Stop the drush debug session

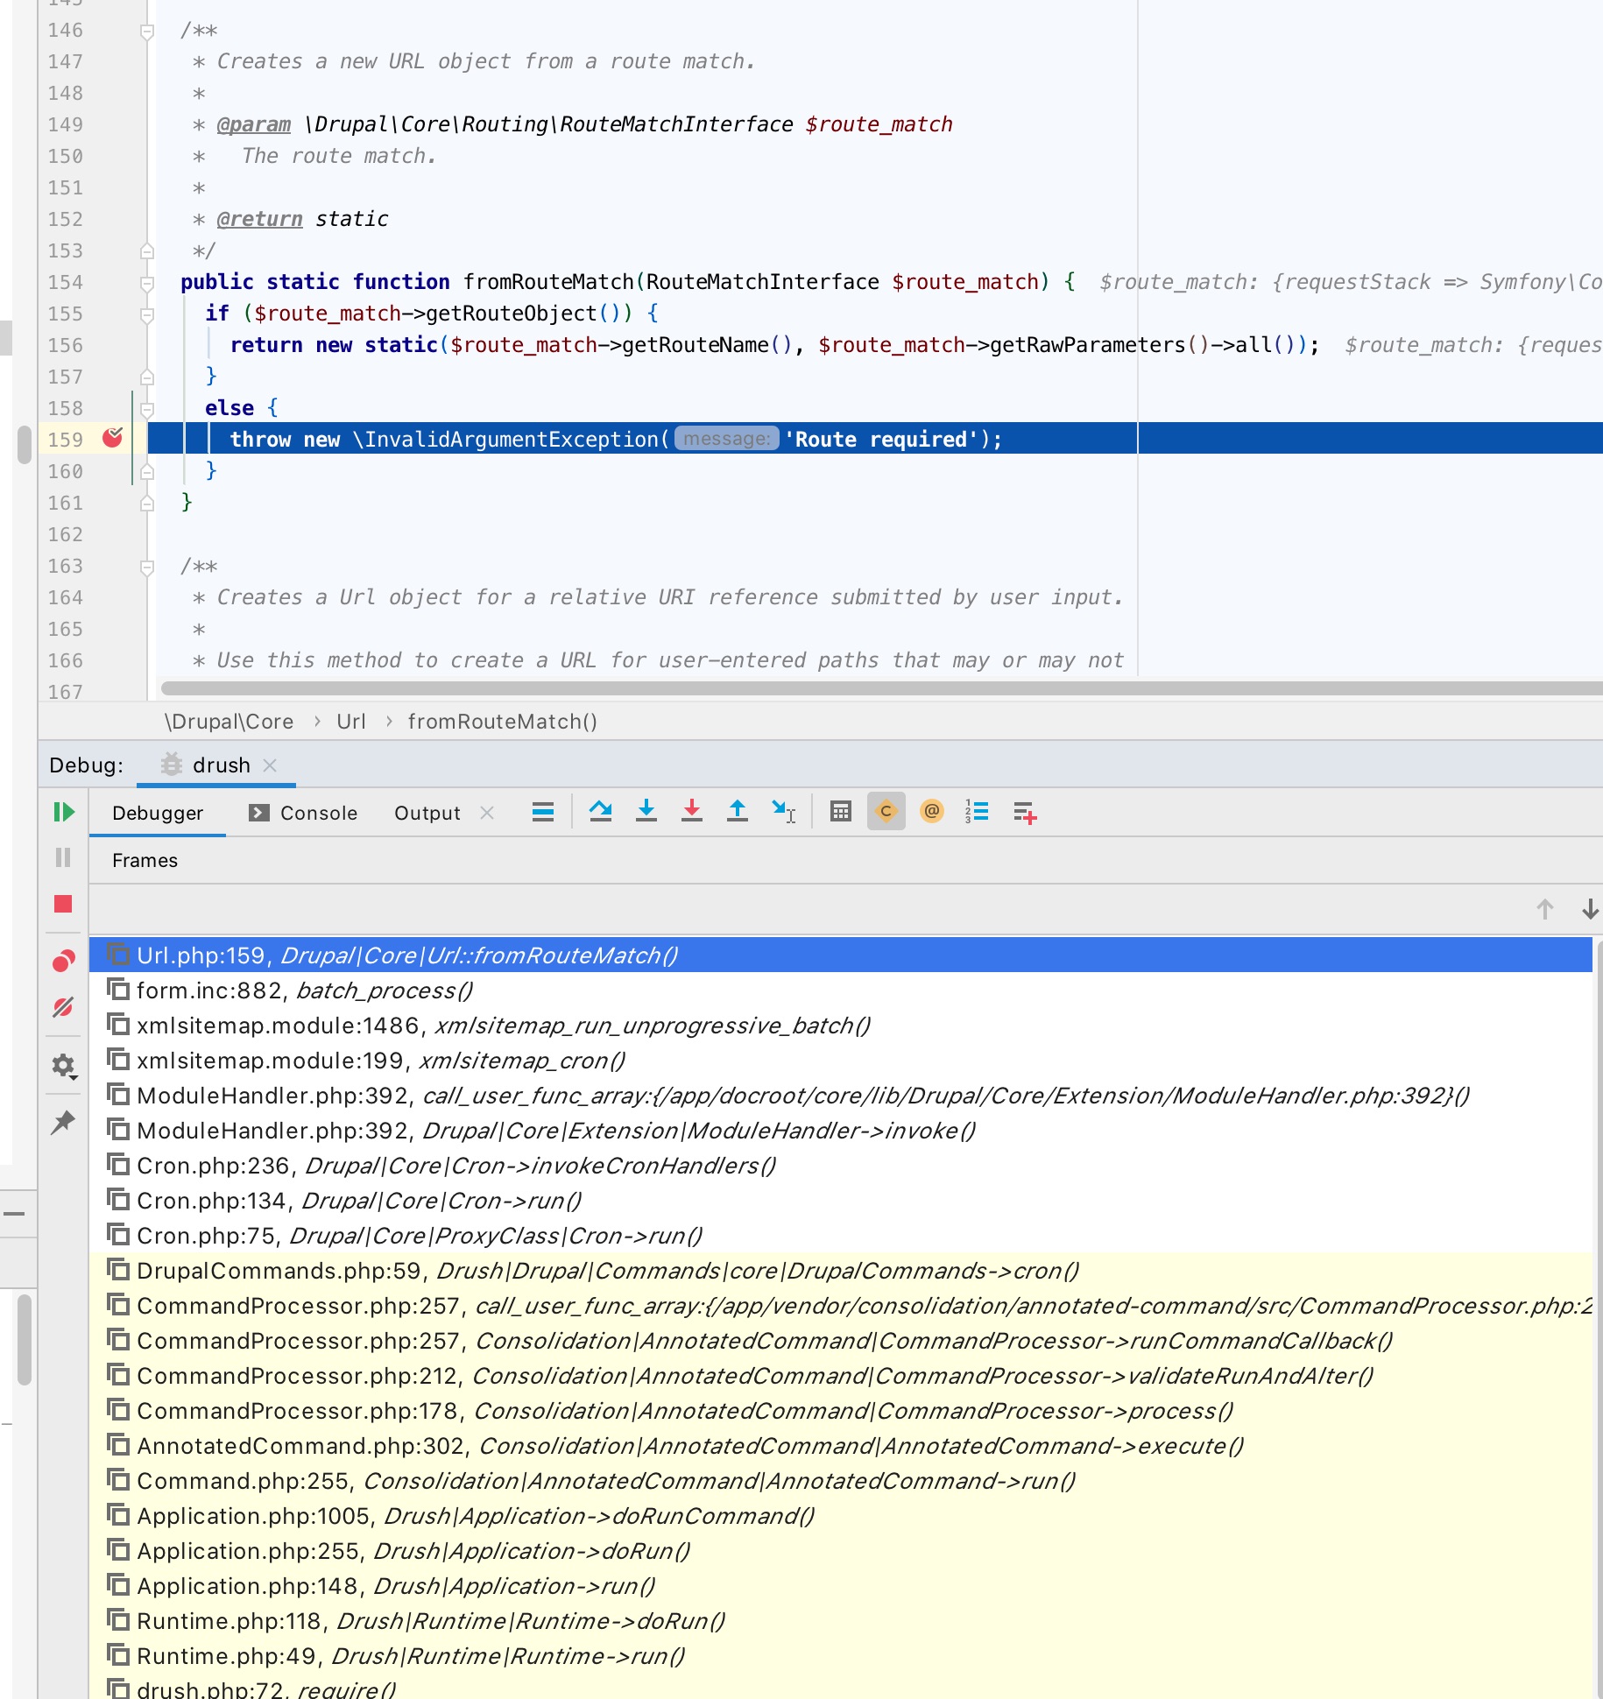point(62,904)
